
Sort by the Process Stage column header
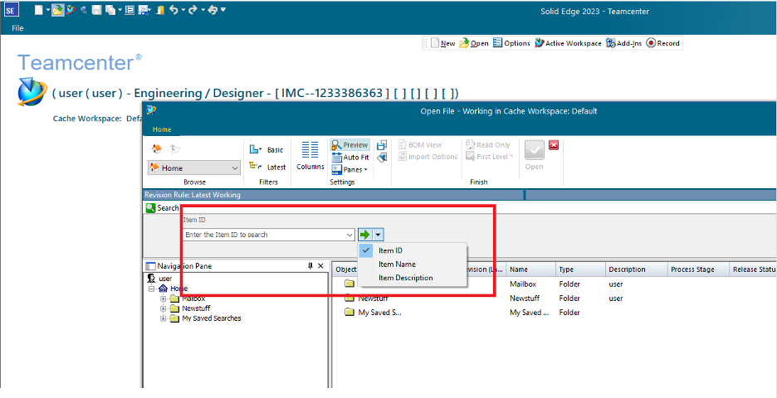pos(697,269)
